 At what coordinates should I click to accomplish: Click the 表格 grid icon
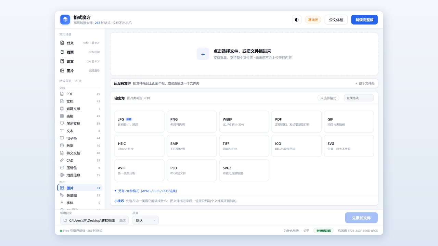(x=62, y=116)
